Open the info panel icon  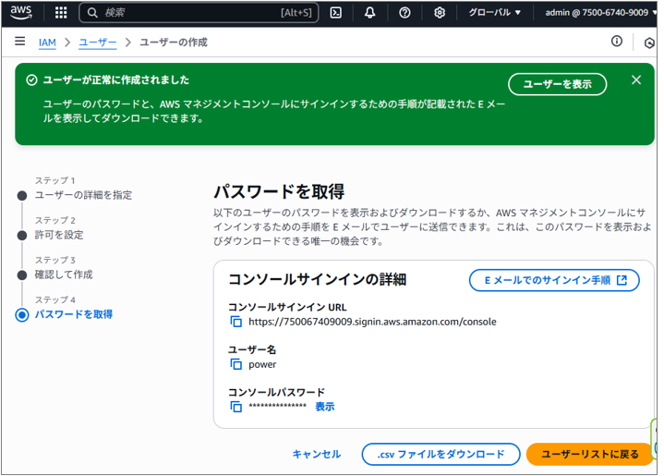617,41
